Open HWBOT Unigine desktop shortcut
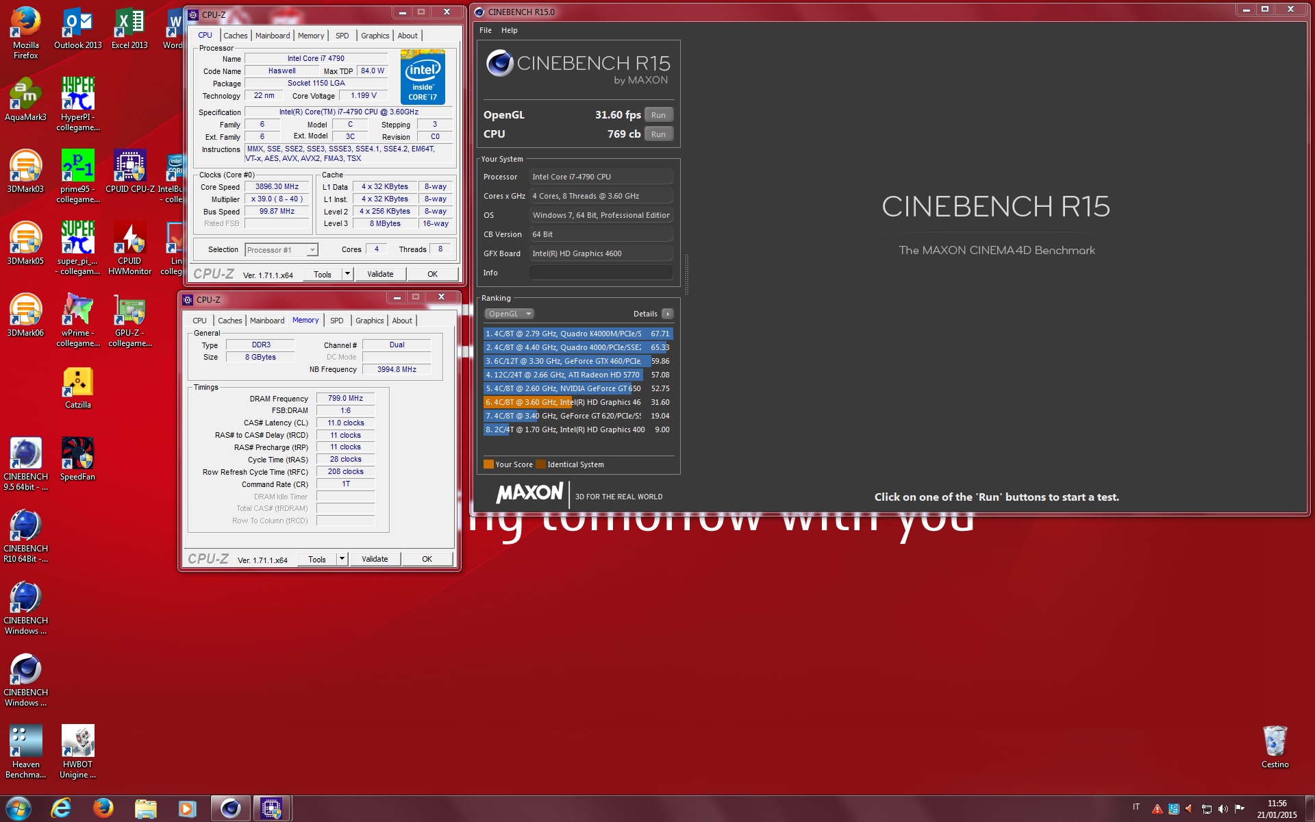The image size is (1315, 822). [x=77, y=751]
